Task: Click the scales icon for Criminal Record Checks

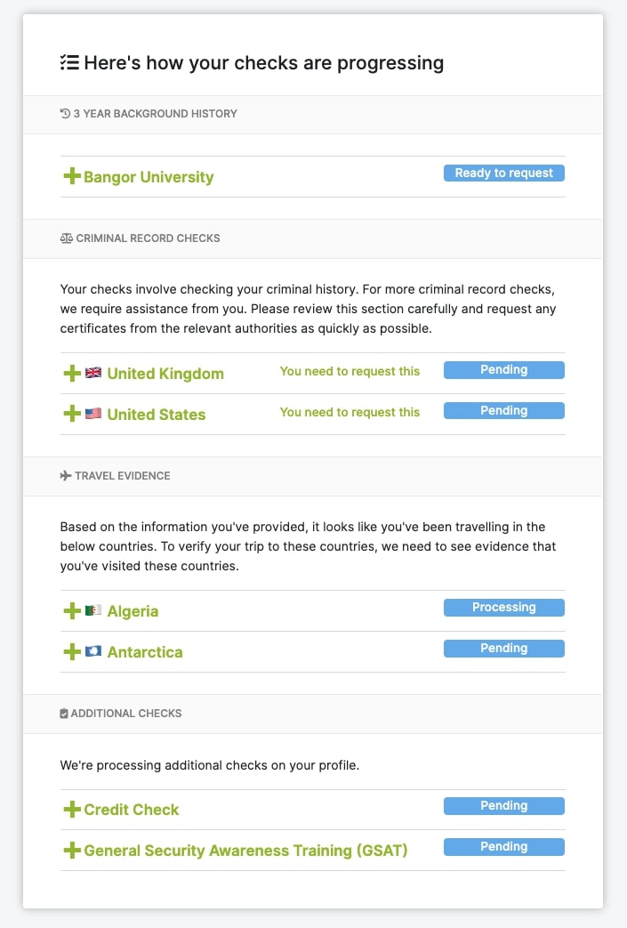Action: pyautogui.click(x=66, y=238)
